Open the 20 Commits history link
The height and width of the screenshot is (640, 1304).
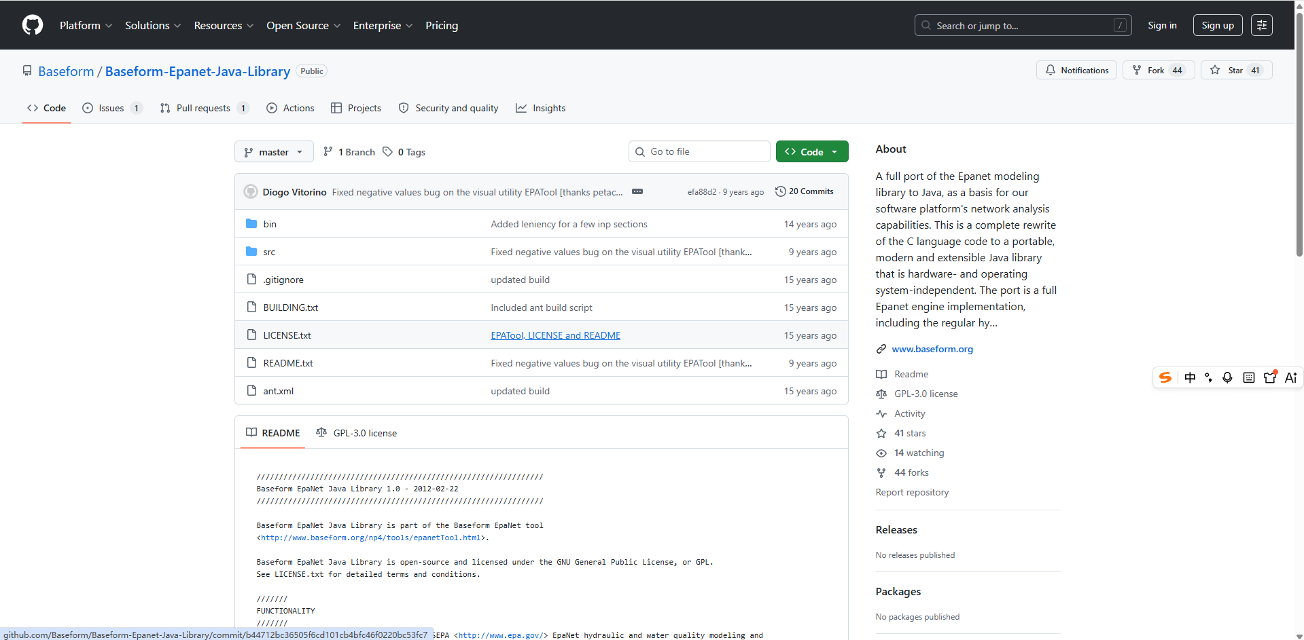[x=804, y=191]
